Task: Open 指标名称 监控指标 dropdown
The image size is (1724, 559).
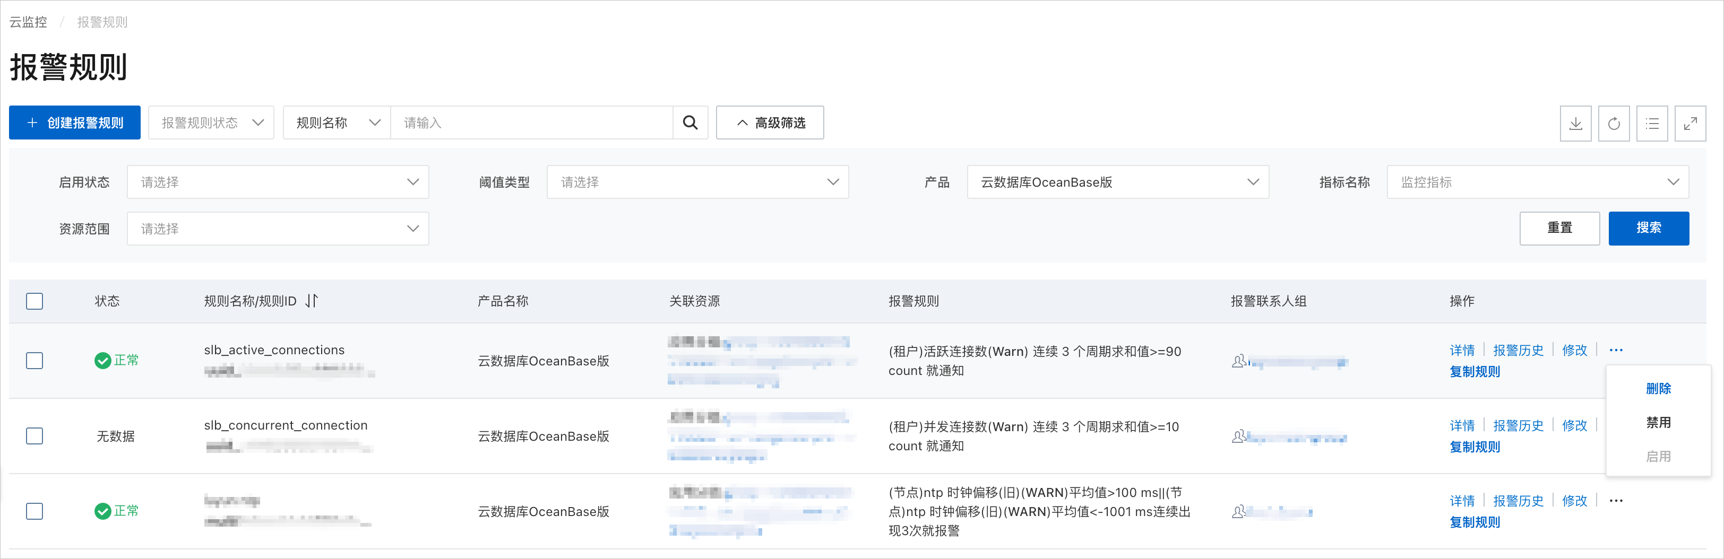Action: pos(1538,182)
